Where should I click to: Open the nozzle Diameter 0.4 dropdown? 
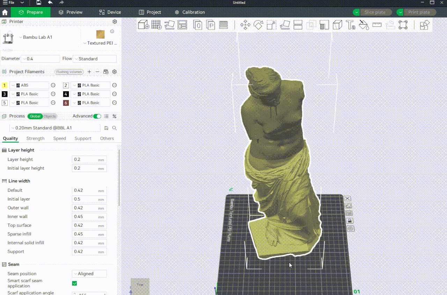click(41, 59)
